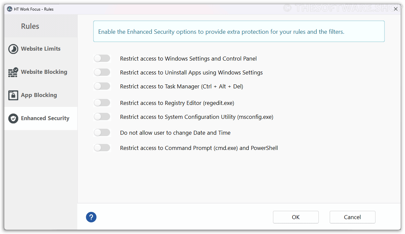Select the Enhanced Security tab
This screenshot has height=234, width=405.
coord(41,118)
